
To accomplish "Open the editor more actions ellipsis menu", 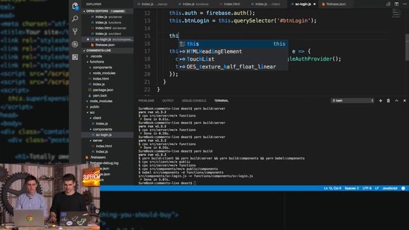I will coord(405,4).
